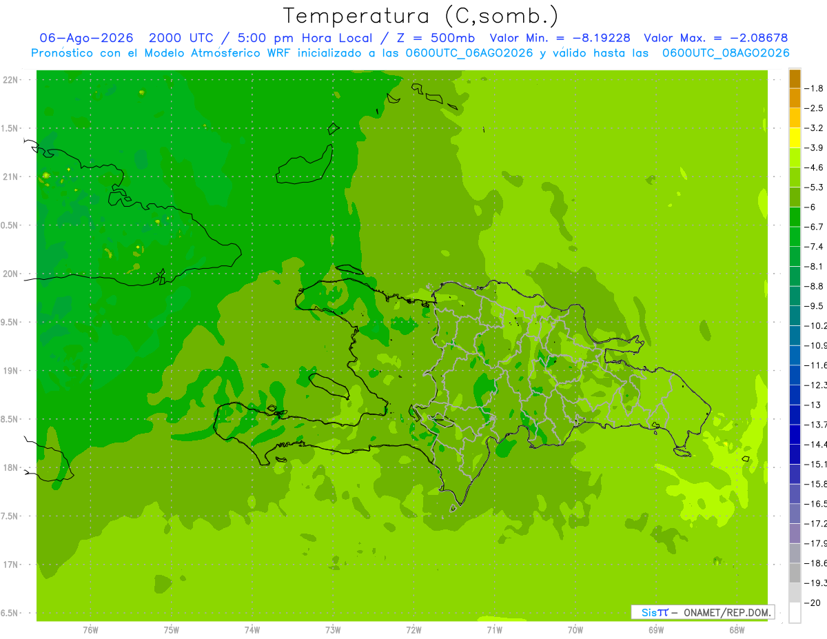Click the '-3.2' color scale label

814,128
